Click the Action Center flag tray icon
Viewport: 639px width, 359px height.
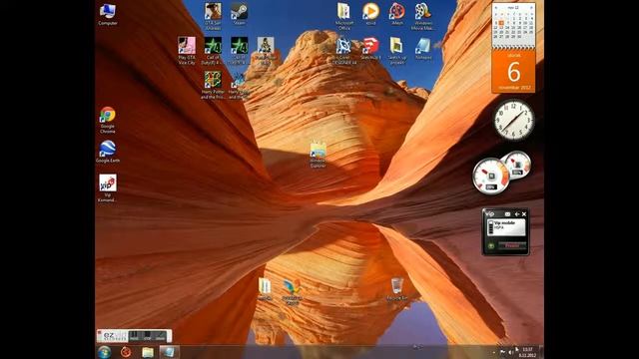502,352
